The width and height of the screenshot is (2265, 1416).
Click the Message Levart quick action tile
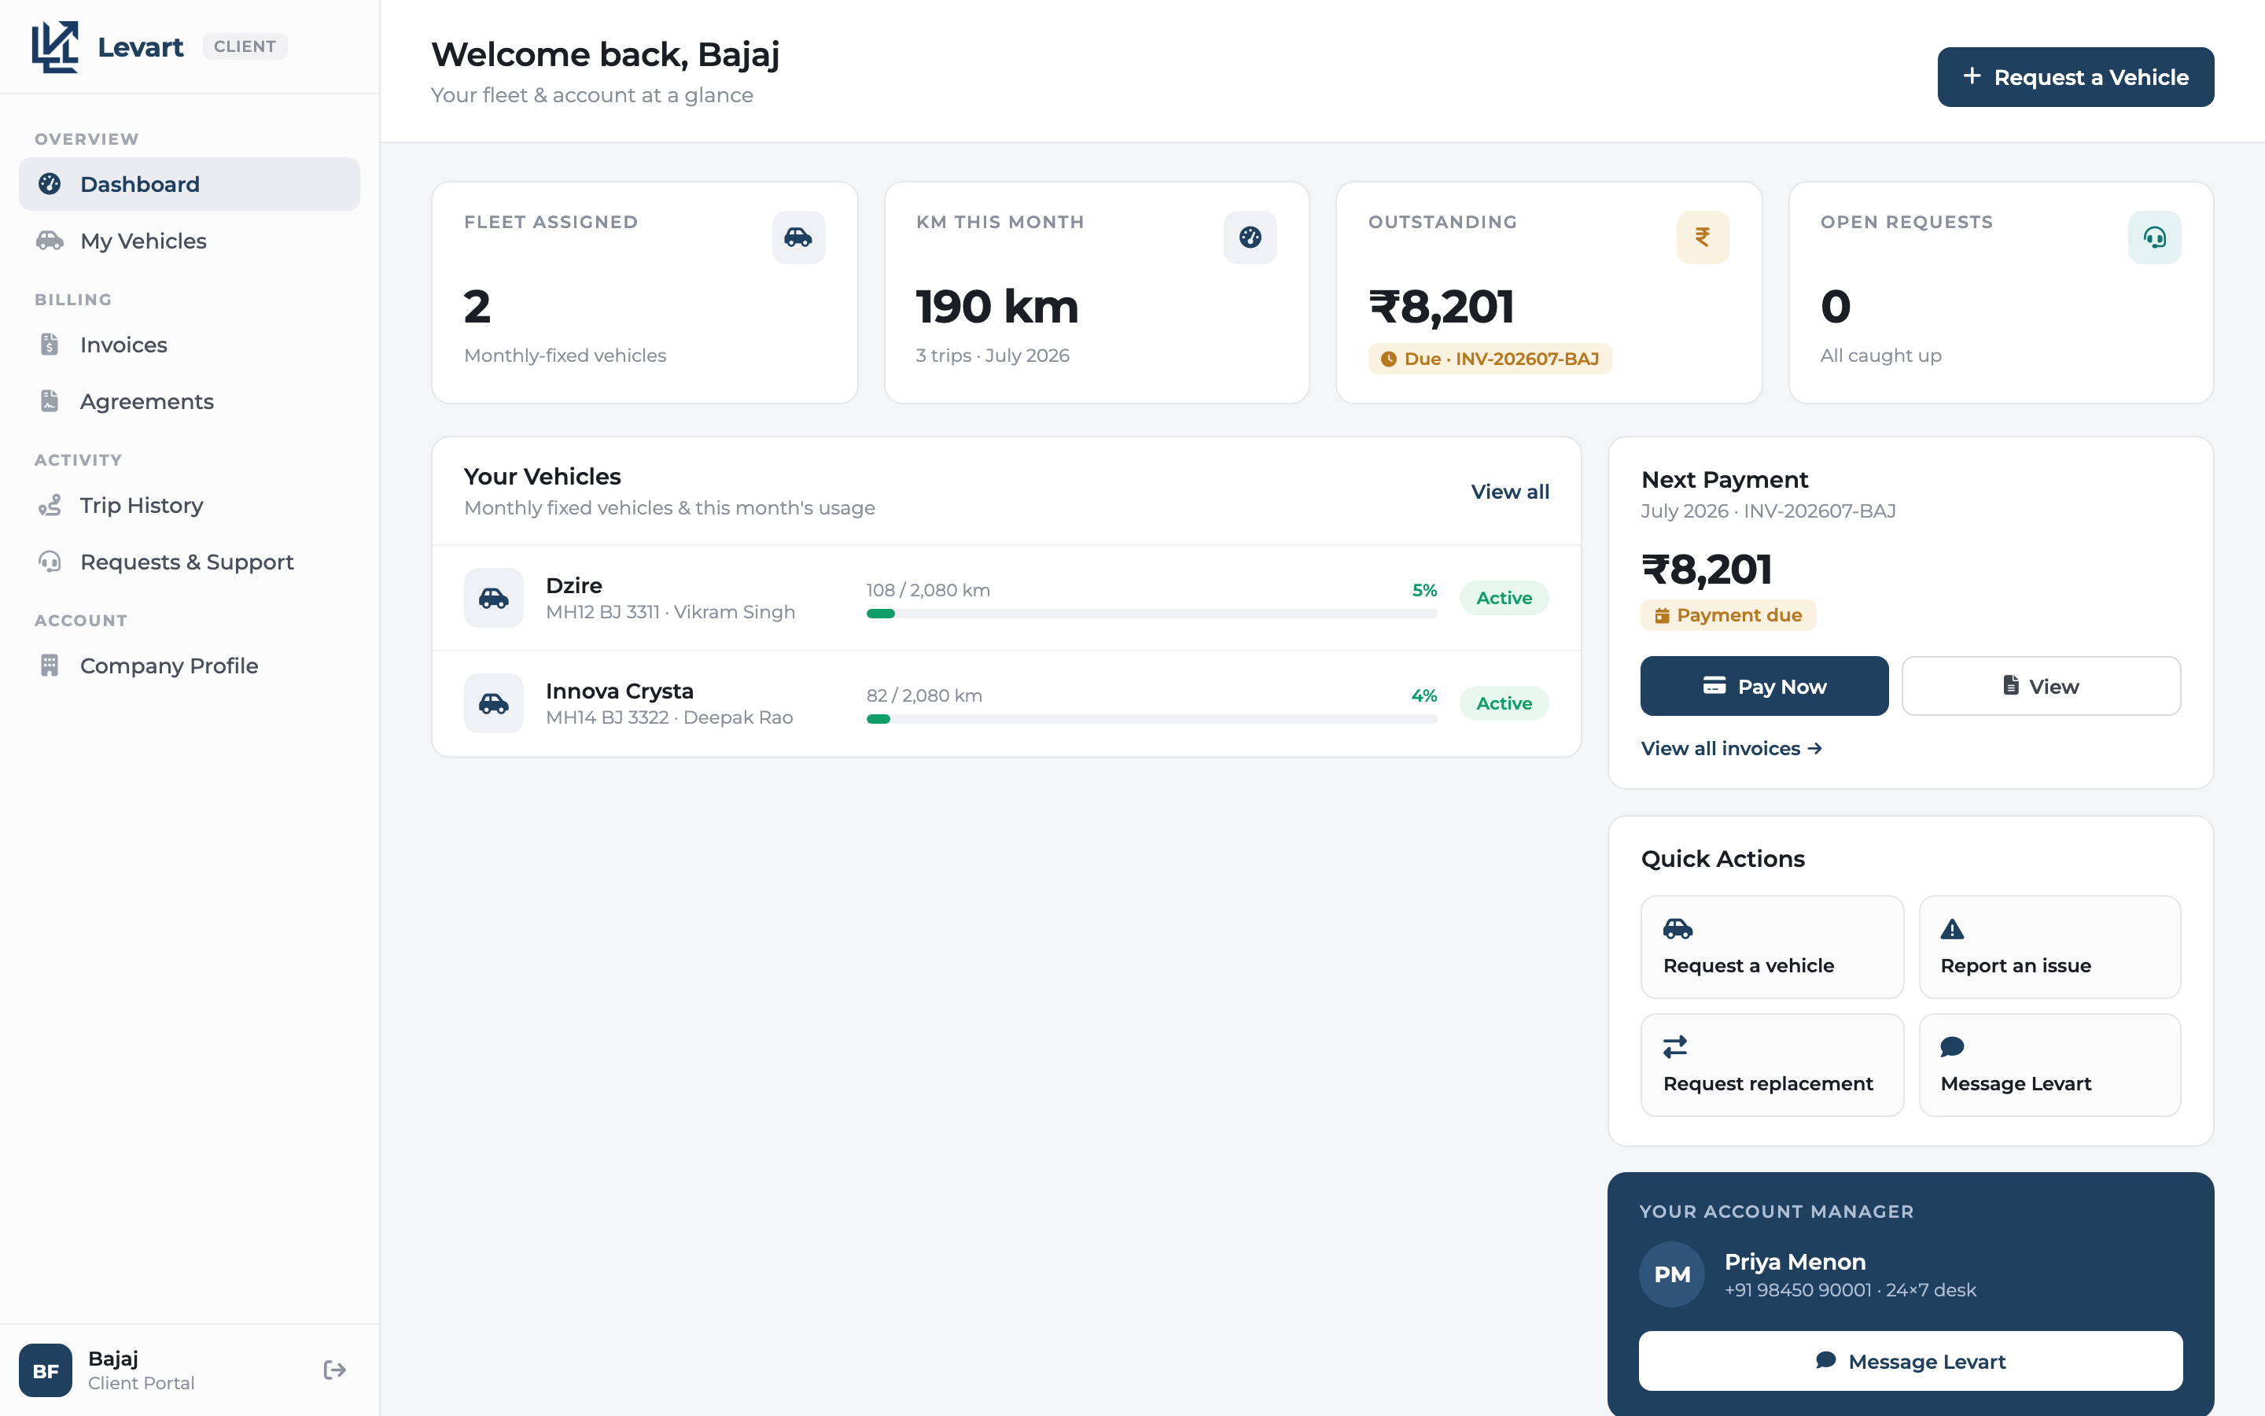coord(2050,1065)
